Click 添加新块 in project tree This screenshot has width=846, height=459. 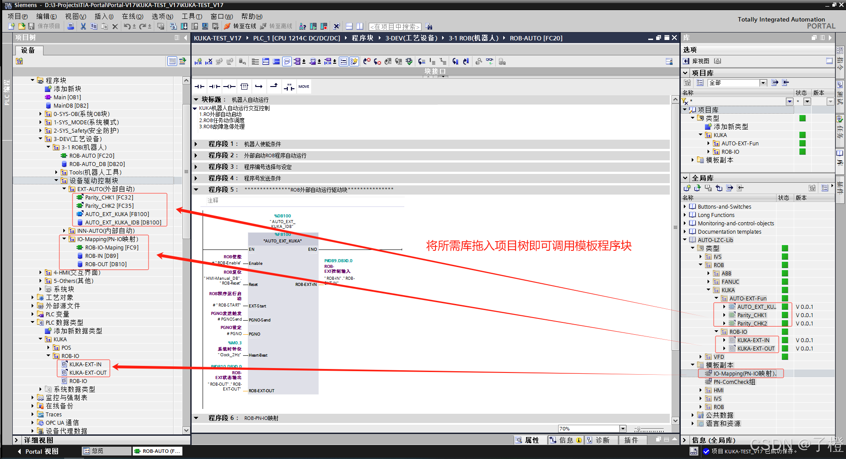tap(67, 89)
